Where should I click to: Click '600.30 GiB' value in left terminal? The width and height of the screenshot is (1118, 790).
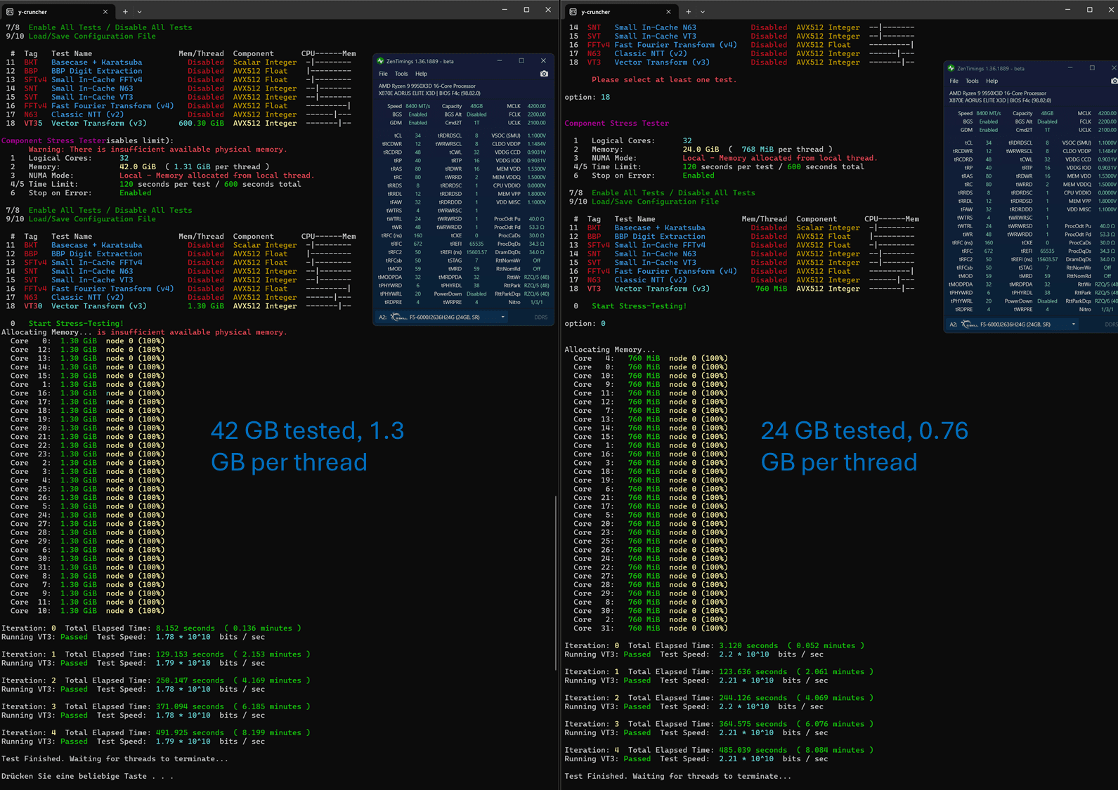(202, 123)
